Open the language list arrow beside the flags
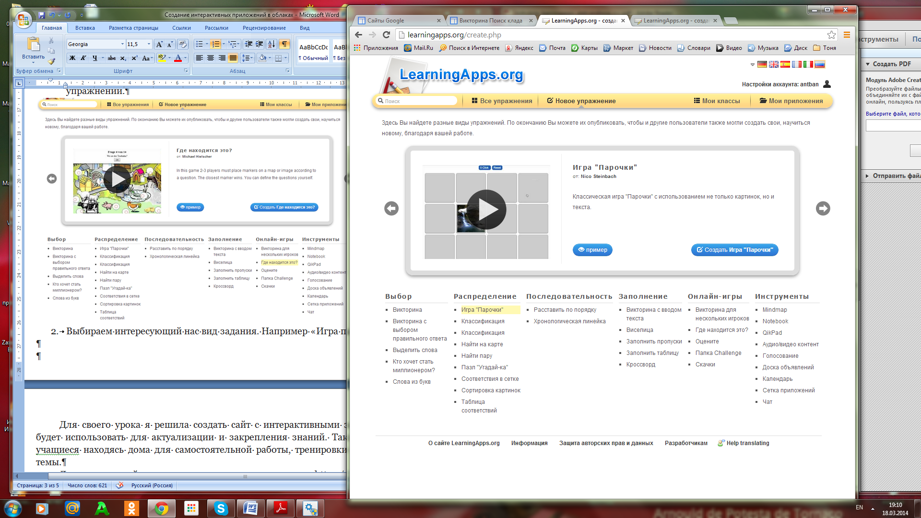Viewport: 921px width, 518px height. (x=752, y=64)
